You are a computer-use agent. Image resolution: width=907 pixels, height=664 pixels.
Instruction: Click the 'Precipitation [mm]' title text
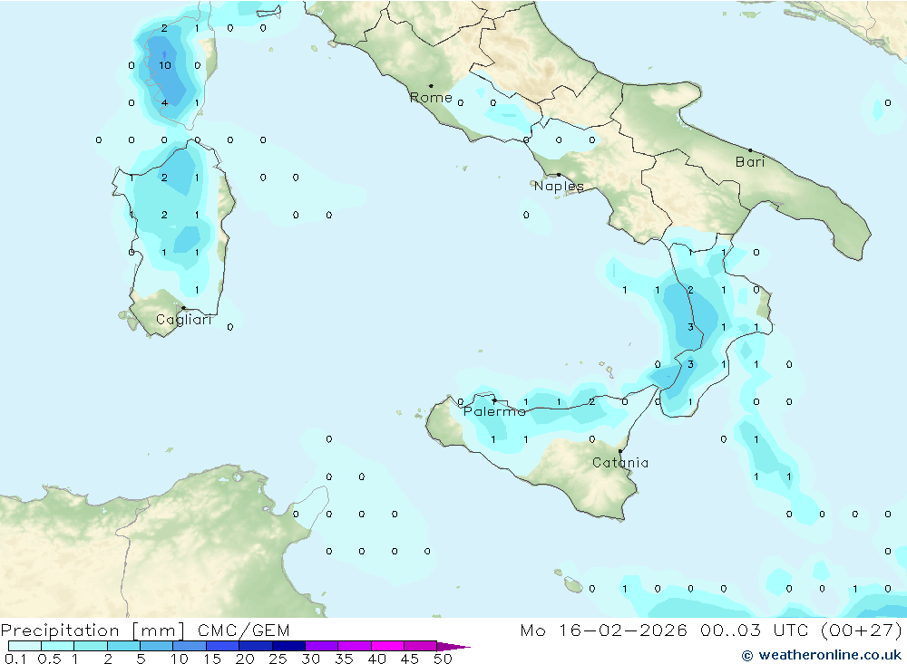point(93,630)
